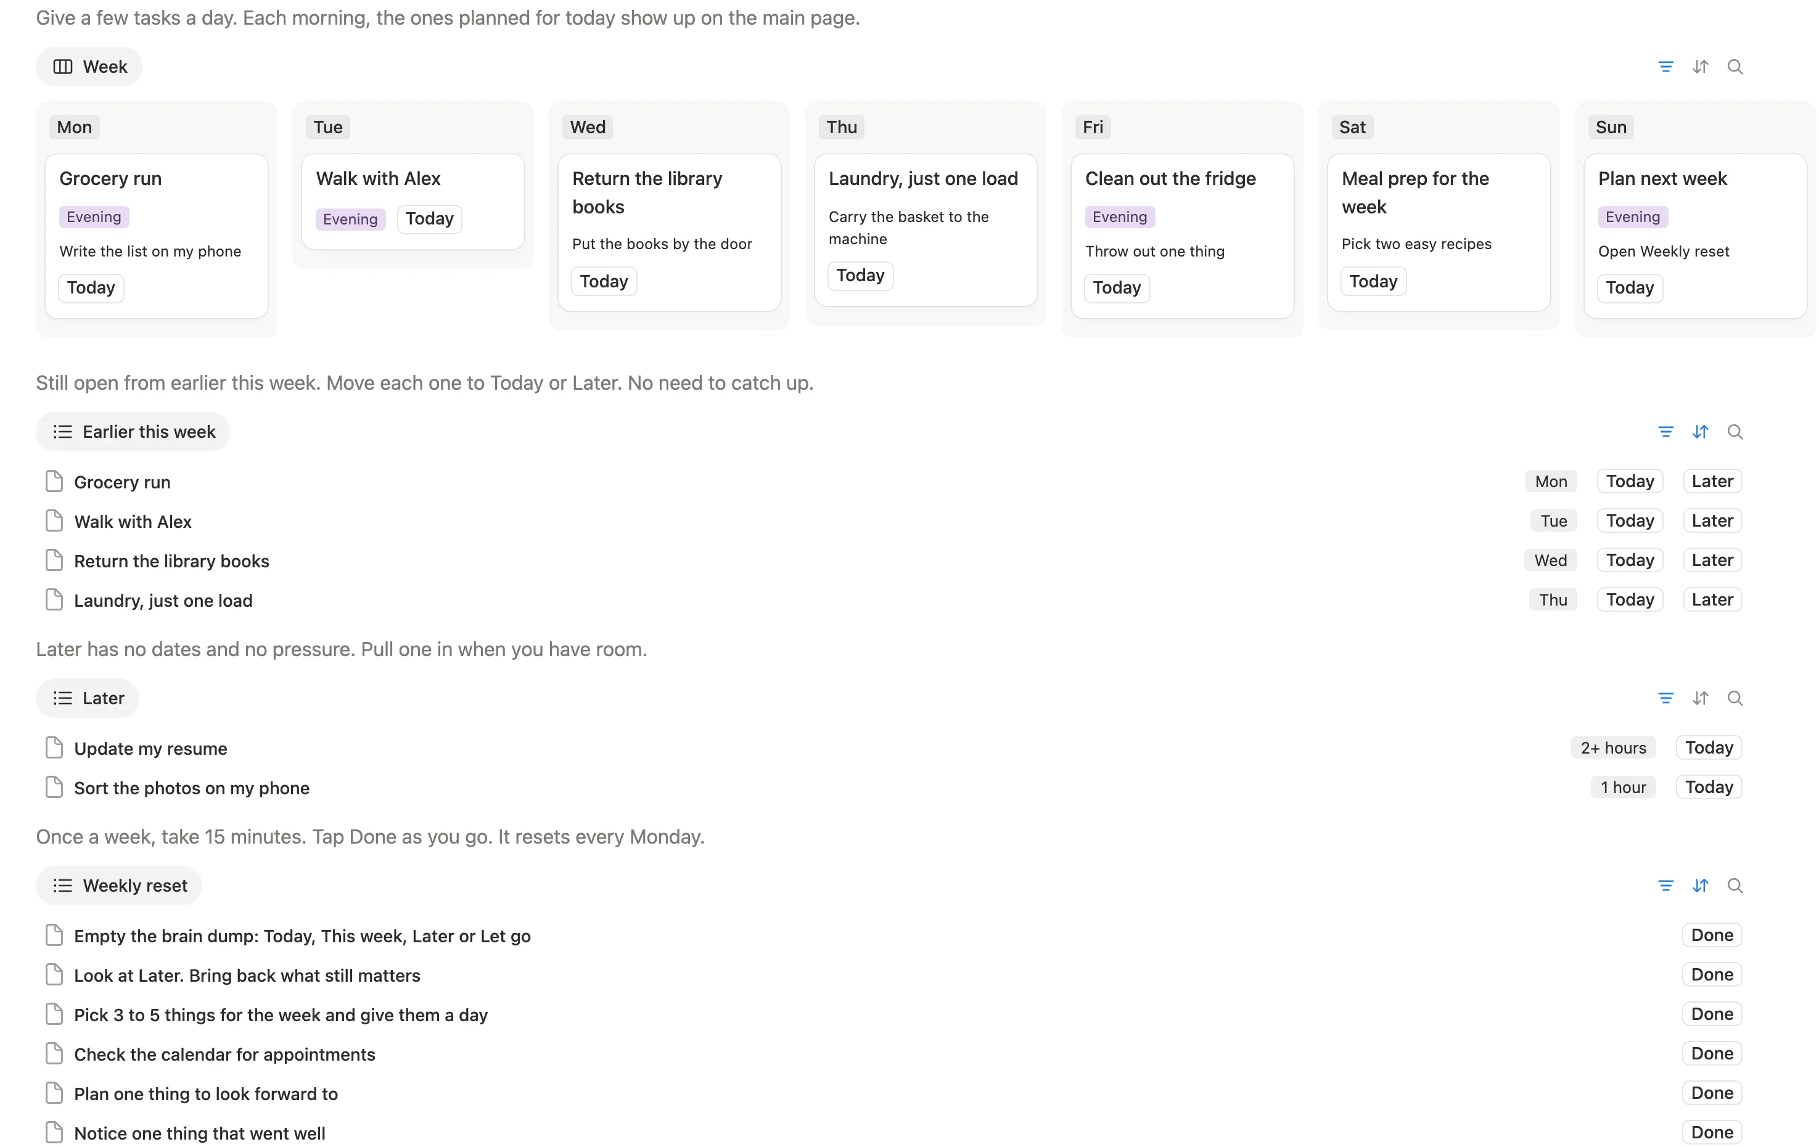Open filter for the Later list
The image size is (1819, 1147).
coord(1665,698)
